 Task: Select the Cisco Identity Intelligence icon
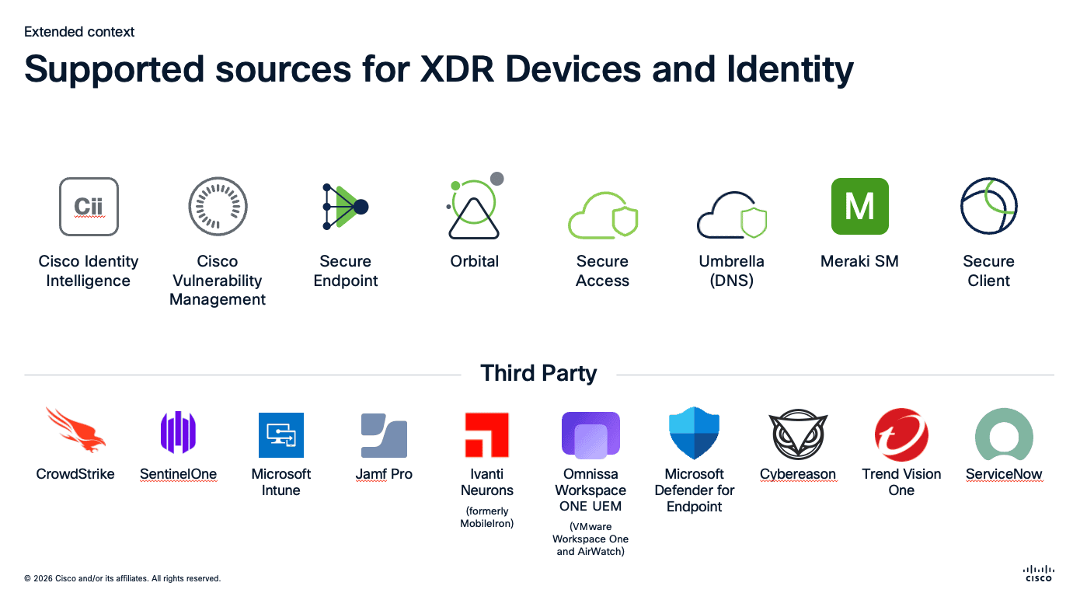coord(89,206)
